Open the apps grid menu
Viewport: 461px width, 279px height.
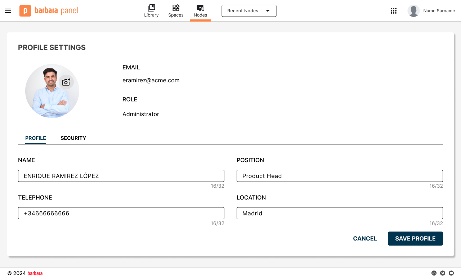(x=394, y=11)
